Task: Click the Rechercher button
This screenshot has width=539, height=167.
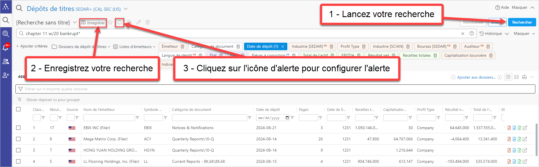Action: point(522,22)
